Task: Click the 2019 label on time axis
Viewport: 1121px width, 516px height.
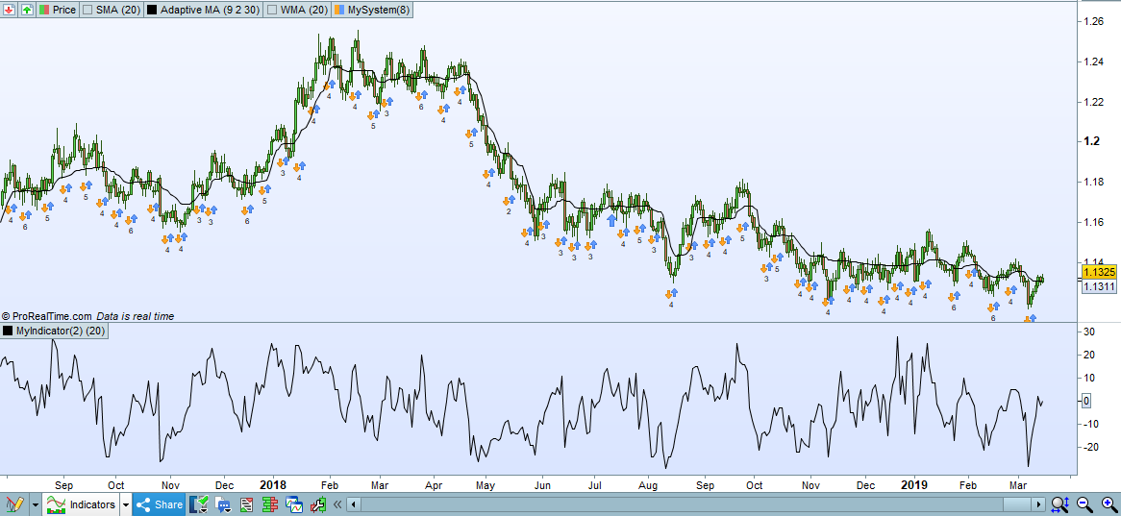Action: pyautogui.click(x=914, y=484)
